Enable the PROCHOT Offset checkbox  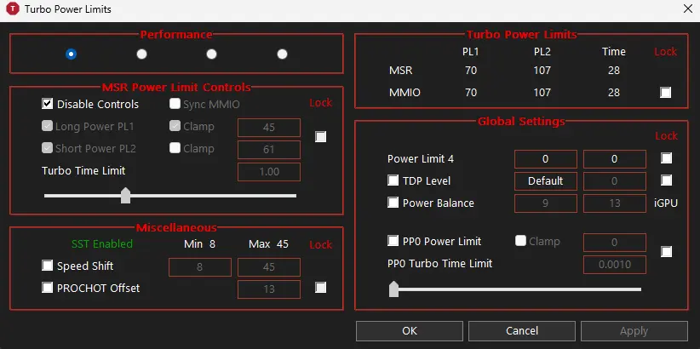(48, 288)
